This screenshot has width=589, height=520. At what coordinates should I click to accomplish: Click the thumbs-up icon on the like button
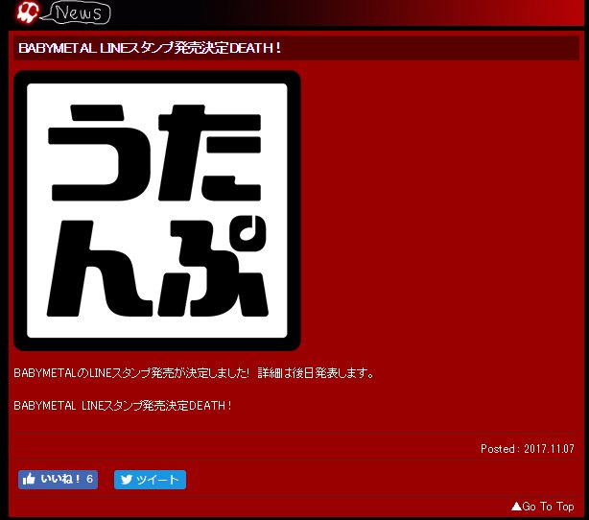pos(29,479)
